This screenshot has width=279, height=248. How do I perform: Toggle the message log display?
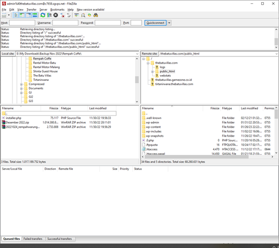(16, 15)
